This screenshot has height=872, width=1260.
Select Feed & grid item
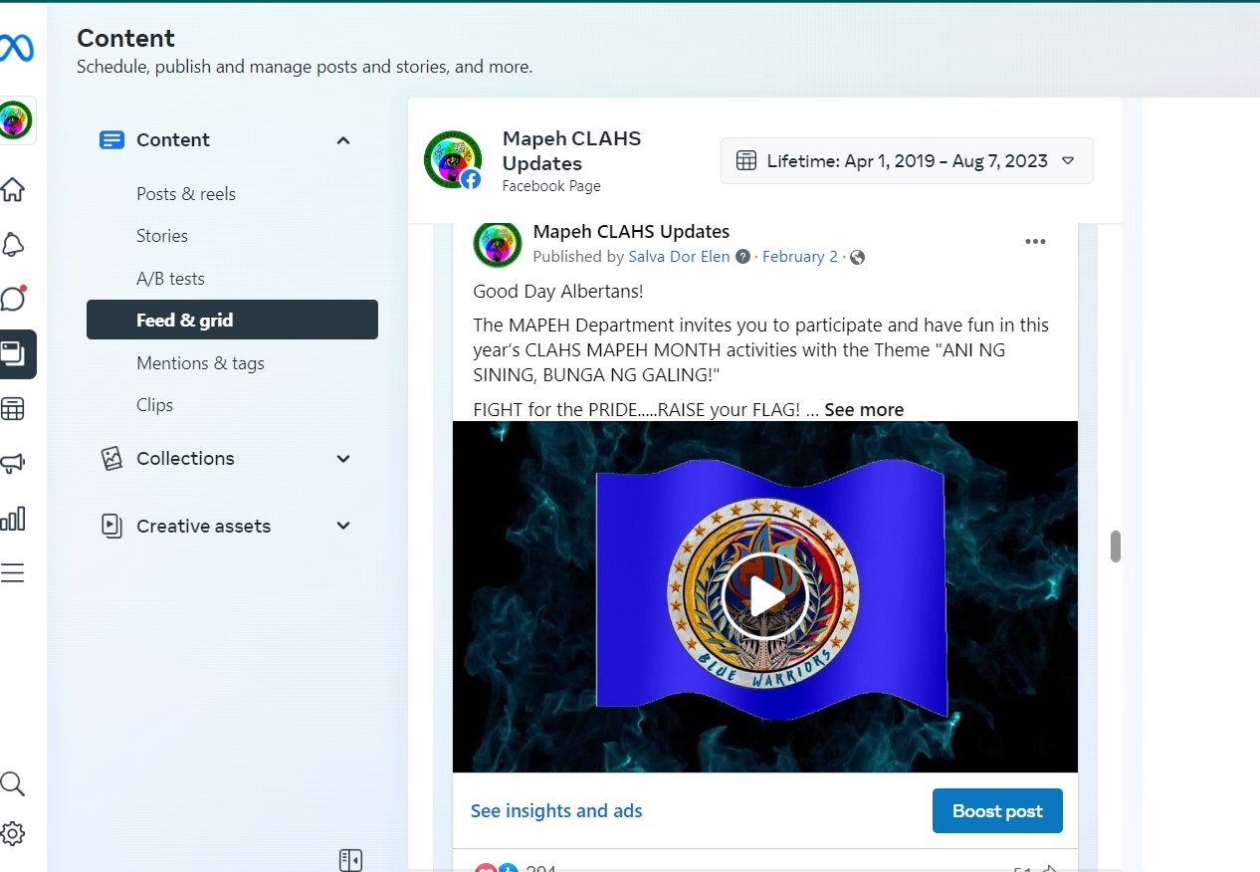pyautogui.click(x=232, y=320)
